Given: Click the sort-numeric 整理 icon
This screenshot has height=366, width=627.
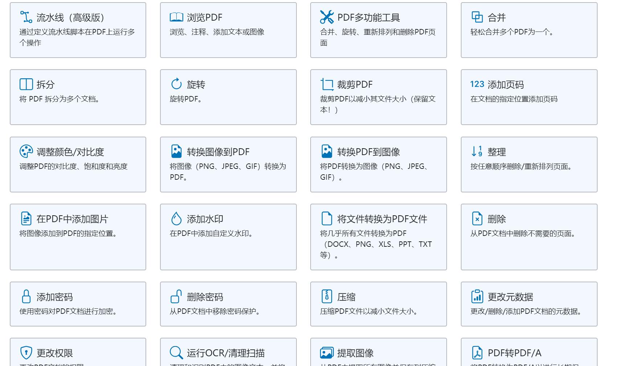Looking at the screenshot, I should [477, 151].
